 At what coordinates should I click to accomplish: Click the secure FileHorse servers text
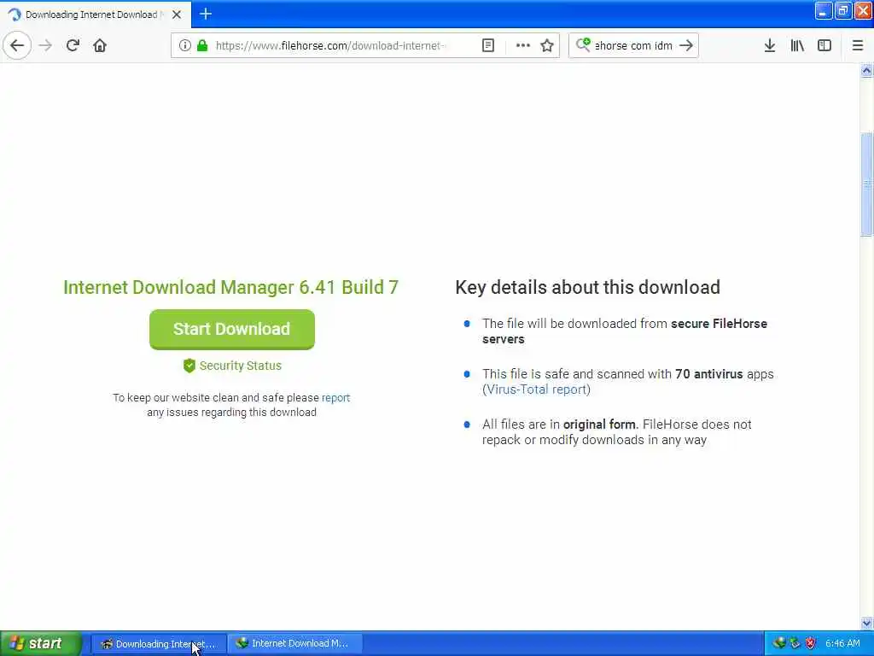pos(624,331)
